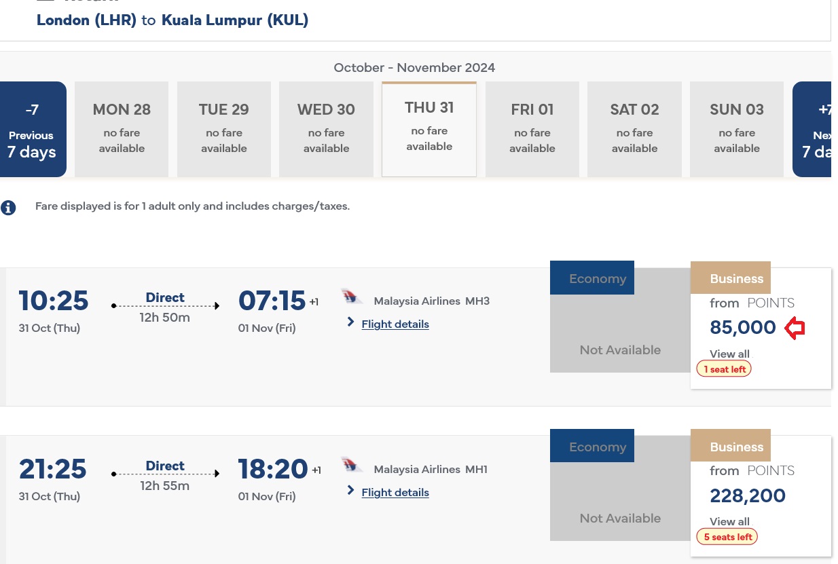Select Business fare 228,200 points for MH1
Screen dimensions: 838x564
(748, 496)
